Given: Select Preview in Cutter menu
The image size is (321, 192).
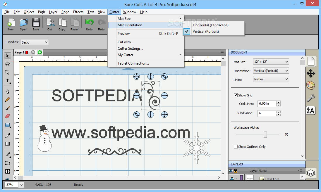Looking at the screenshot, I should click(146, 34).
